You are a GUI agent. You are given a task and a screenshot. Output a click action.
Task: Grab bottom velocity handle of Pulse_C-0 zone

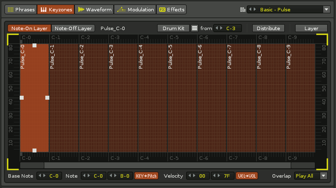[34, 150]
